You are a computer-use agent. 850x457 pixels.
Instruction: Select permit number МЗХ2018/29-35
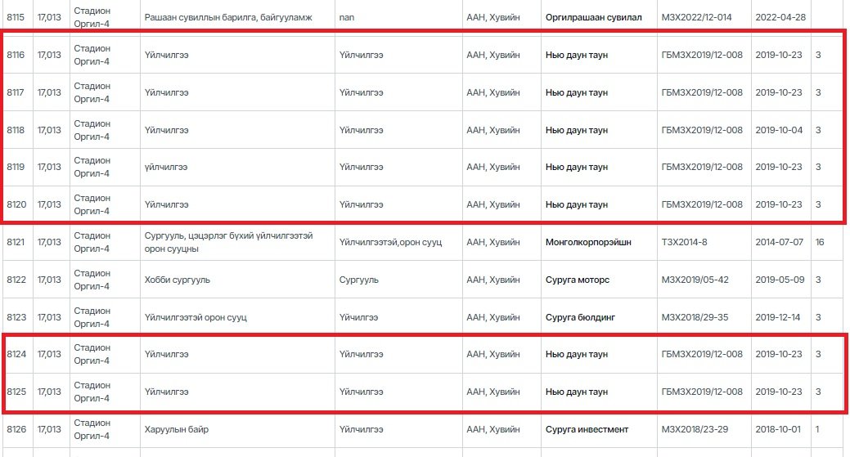pyautogui.click(x=695, y=317)
